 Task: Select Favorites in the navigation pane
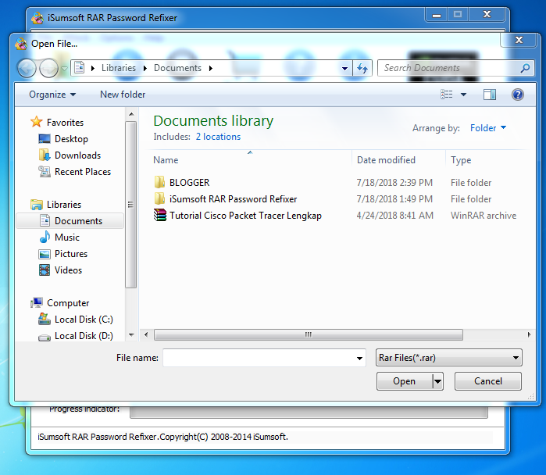tap(65, 123)
